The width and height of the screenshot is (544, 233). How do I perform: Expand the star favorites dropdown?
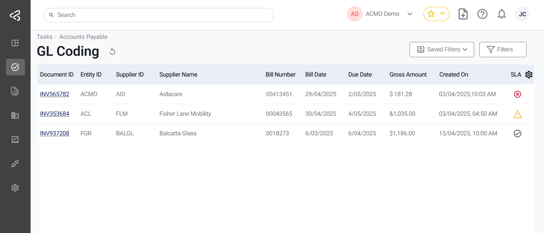pos(436,14)
